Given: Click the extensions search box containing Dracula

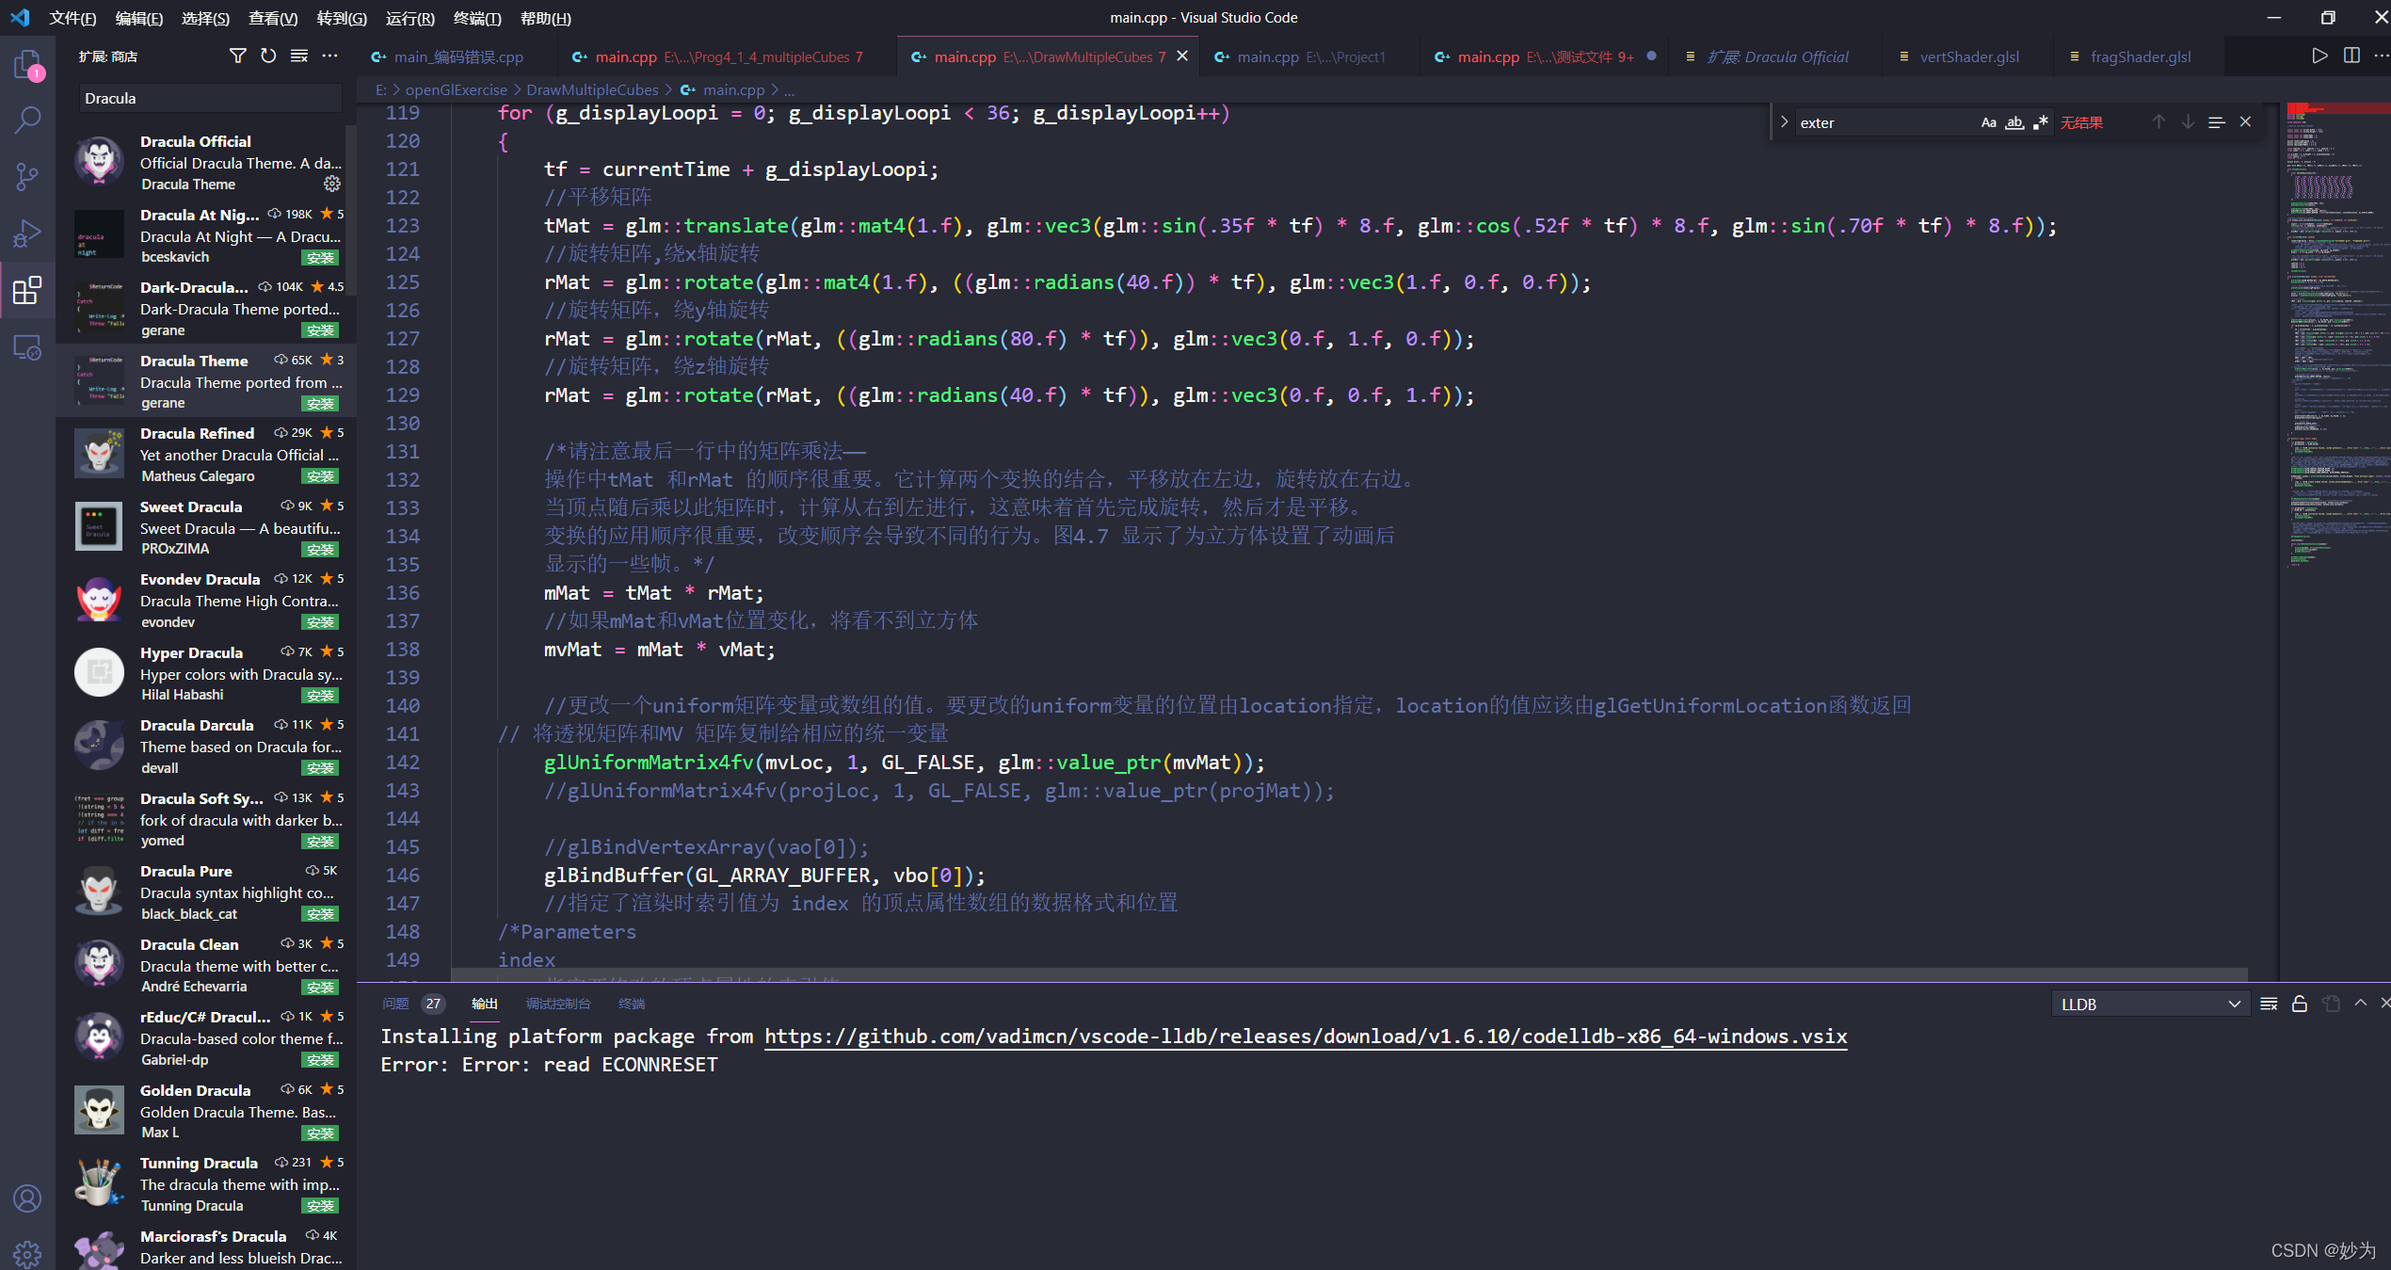Looking at the screenshot, I should [209, 98].
